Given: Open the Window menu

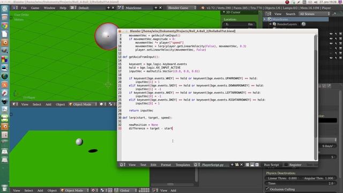Looking at the screenshot, I should (49, 8).
